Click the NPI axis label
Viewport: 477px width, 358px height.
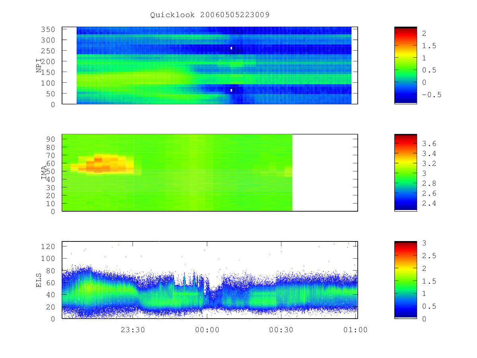pyautogui.click(x=39, y=65)
